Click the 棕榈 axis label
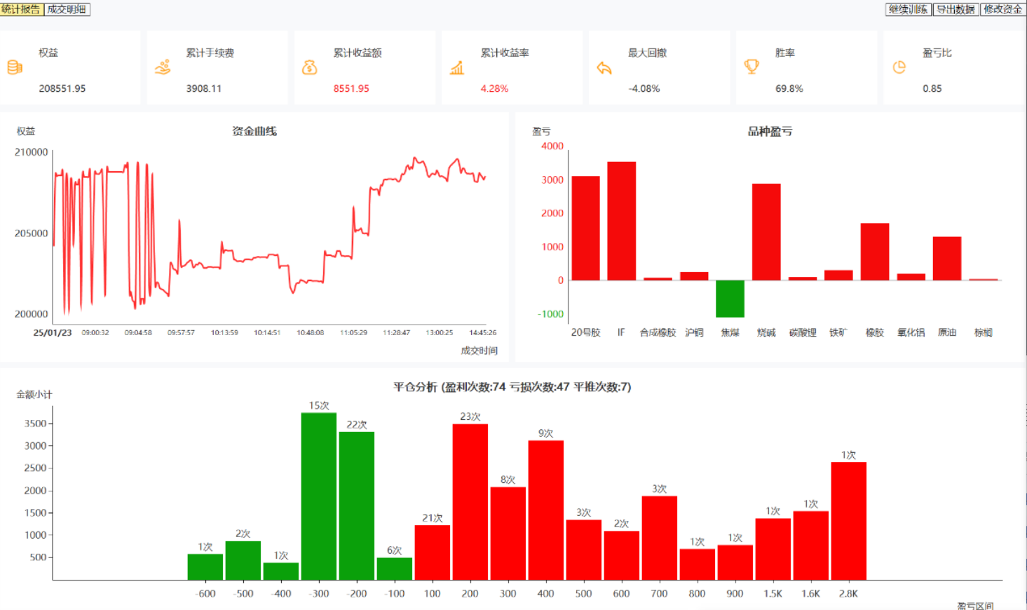 pyautogui.click(x=984, y=332)
